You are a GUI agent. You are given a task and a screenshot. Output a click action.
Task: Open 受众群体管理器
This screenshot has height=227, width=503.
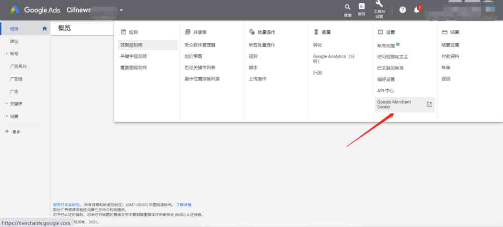200,45
